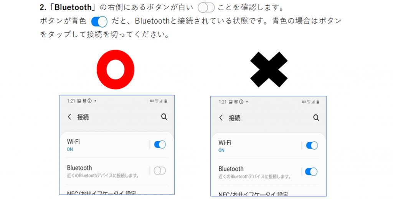Image resolution: width=393 pixels, height=199 pixels.
Task: Tap the search magnifier in the right phone screenshot
Action: (x=316, y=117)
